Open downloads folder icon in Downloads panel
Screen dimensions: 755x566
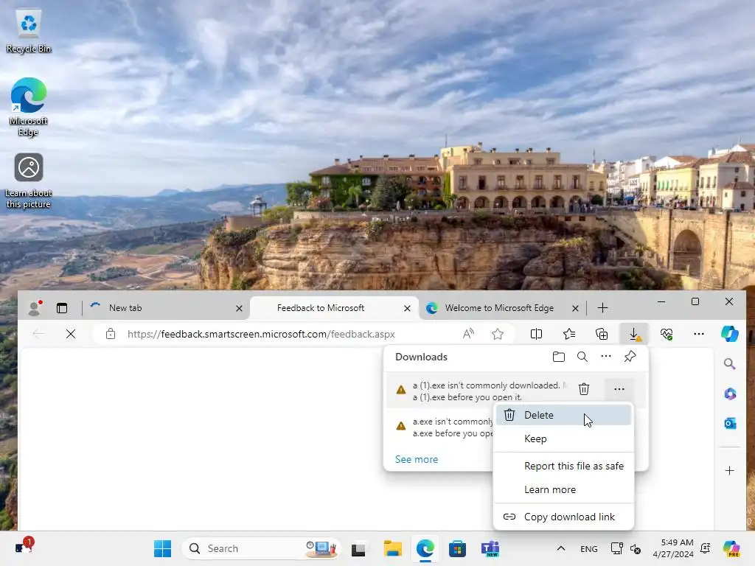(559, 357)
